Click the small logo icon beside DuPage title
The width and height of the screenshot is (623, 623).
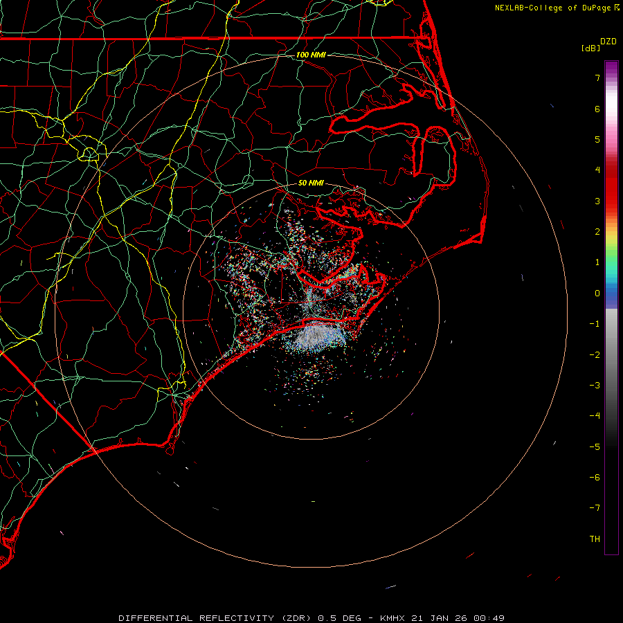617,8
